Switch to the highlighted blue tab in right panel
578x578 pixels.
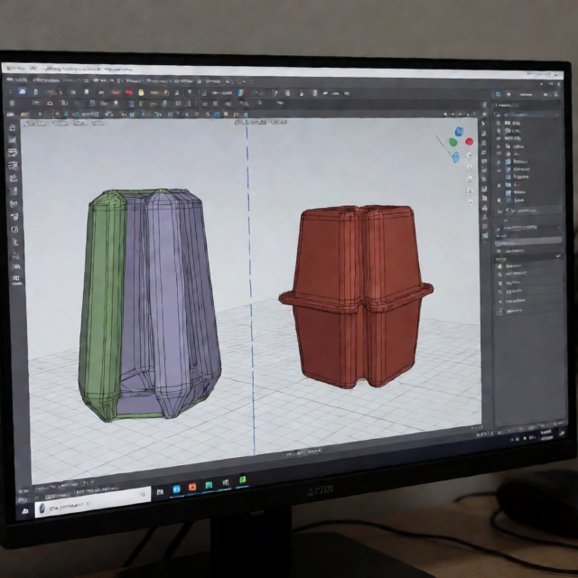click(498, 94)
